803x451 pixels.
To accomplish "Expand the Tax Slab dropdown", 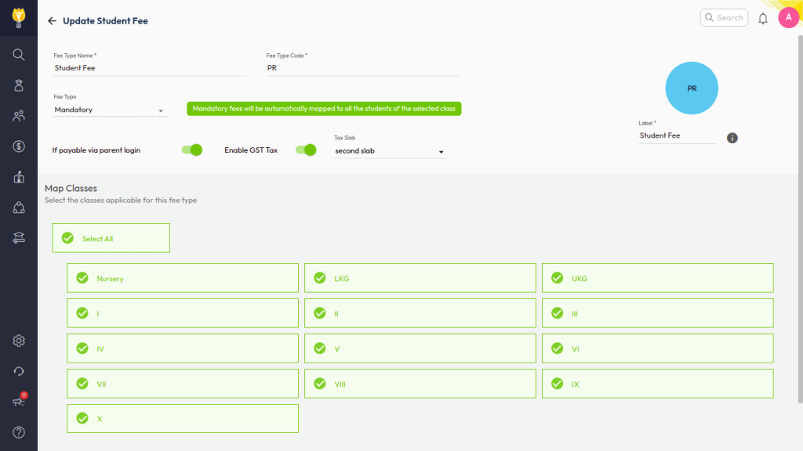I will tap(391, 151).
